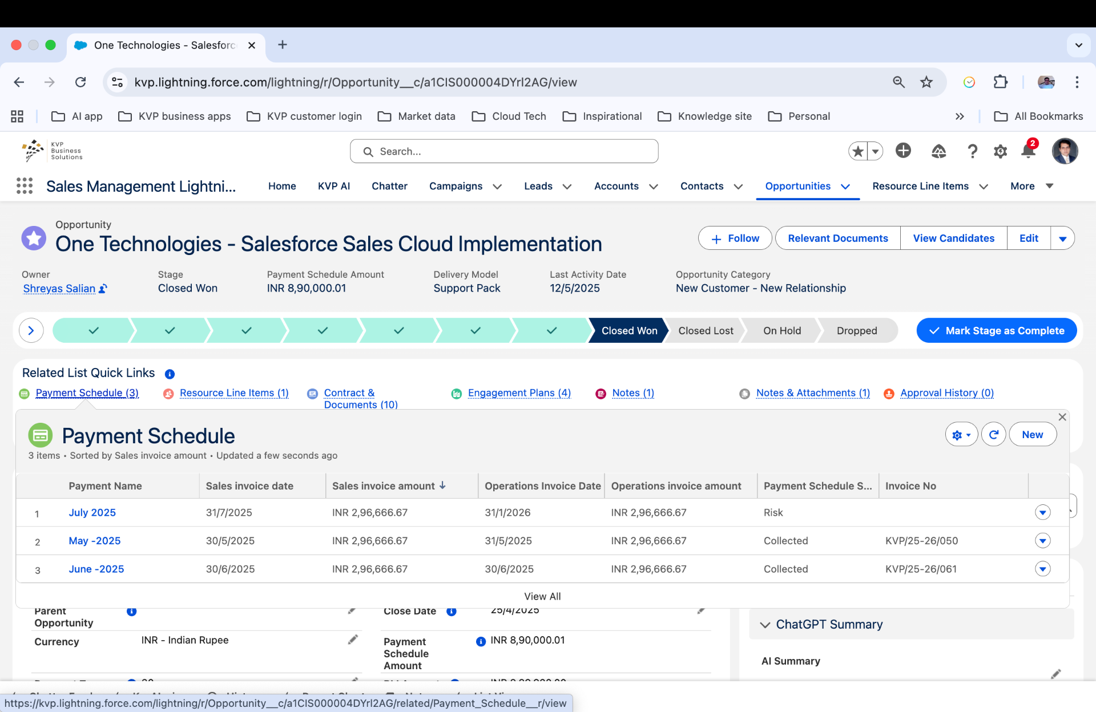
Task: Go back in browser history
Action: pos(19,82)
